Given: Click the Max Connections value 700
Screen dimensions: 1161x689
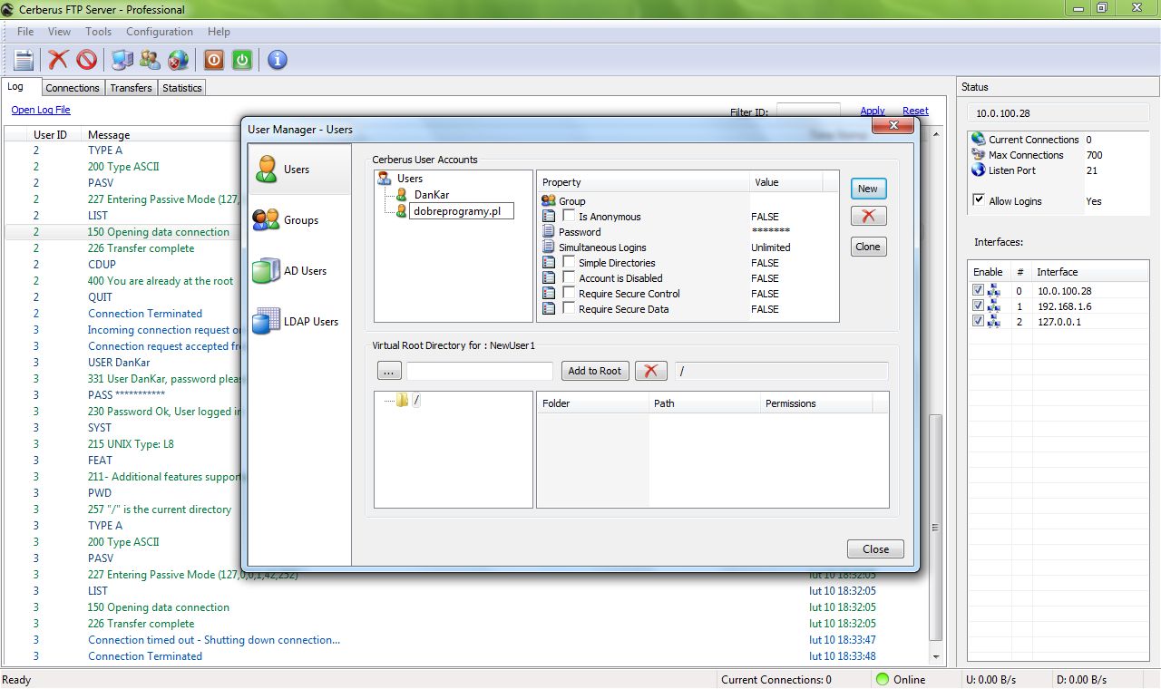Looking at the screenshot, I should pyautogui.click(x=1094, y=155).
